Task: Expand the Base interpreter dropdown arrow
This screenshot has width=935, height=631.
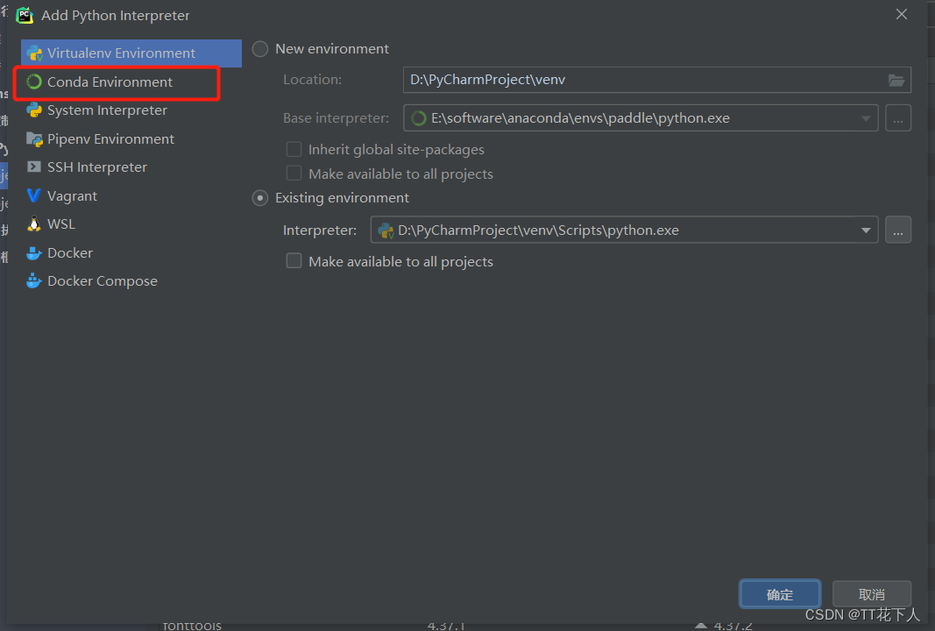Action: pyautogui.click(x=866, y=118)
